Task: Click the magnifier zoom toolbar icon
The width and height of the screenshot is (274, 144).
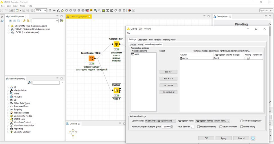Action: (99, 10)
